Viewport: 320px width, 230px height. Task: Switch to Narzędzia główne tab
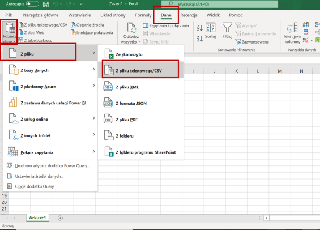point(41,15)
